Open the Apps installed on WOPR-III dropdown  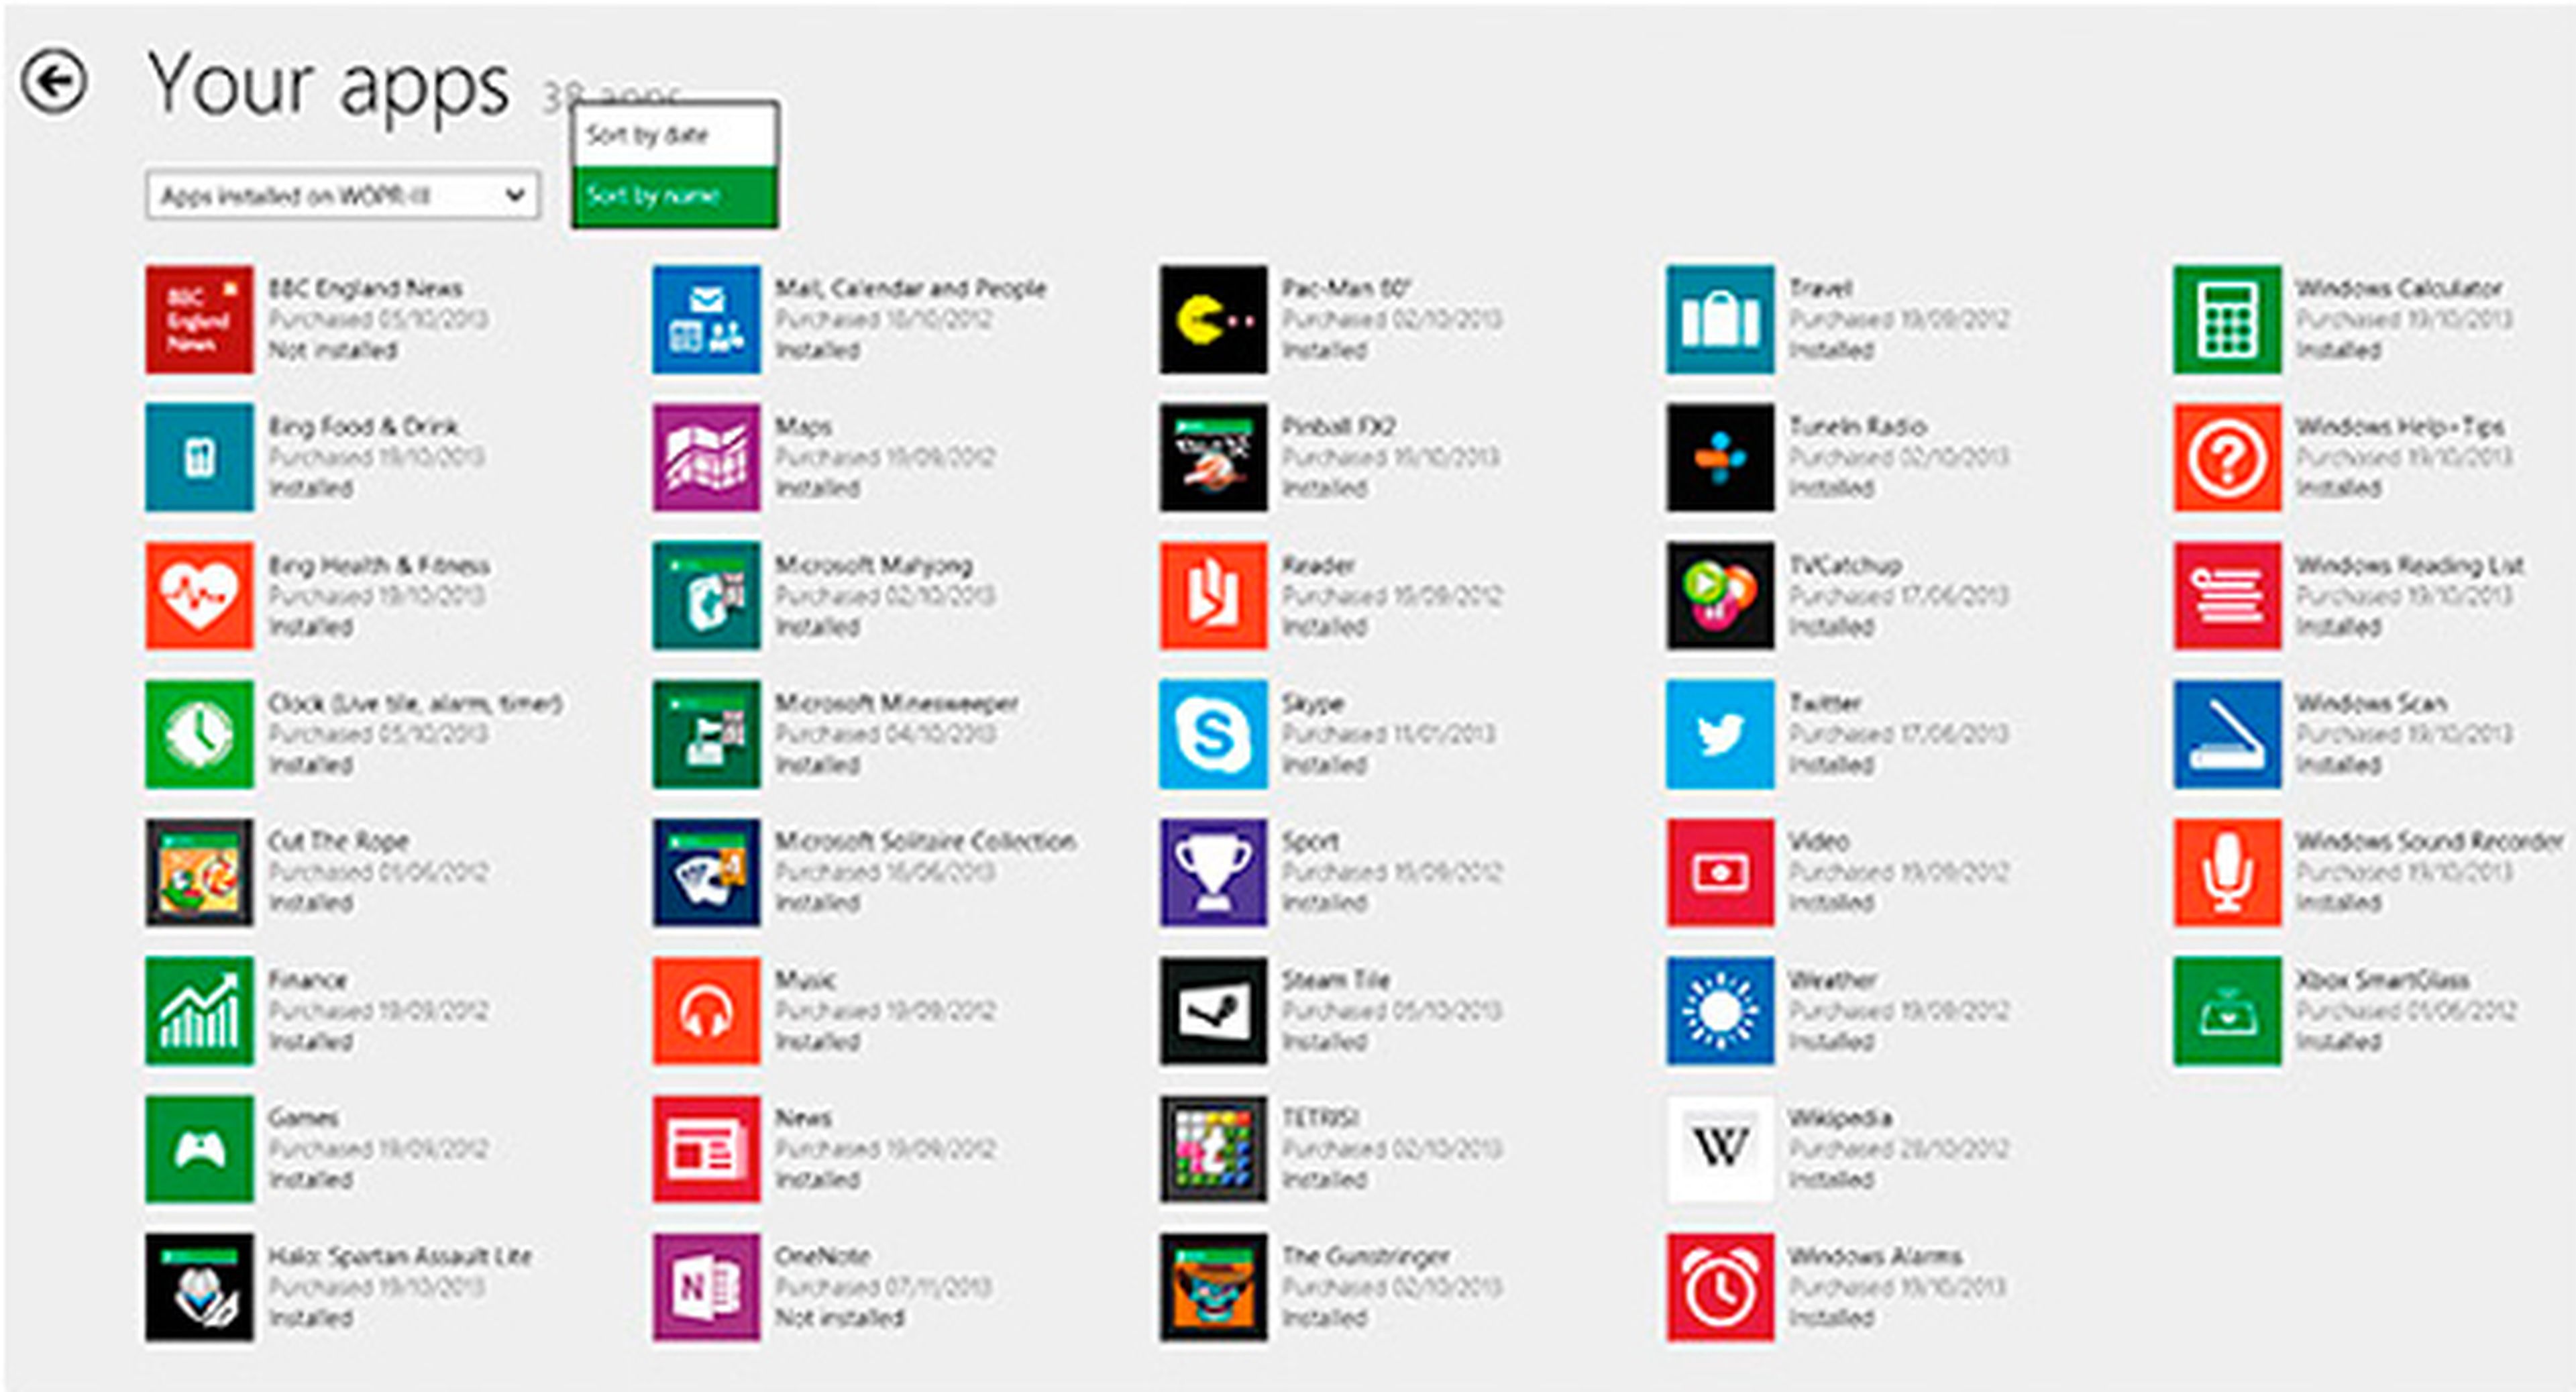342,195
